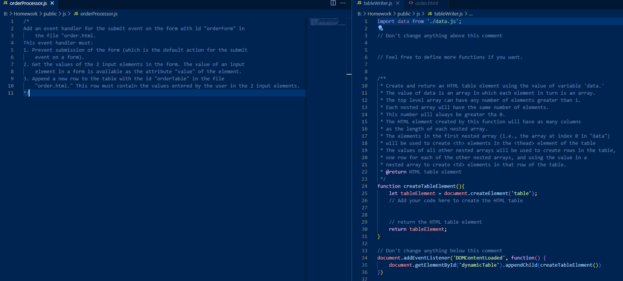Click 'createTableElement' in function declaration line
Viewport: 623px width, 281px height.
[429, 186]
